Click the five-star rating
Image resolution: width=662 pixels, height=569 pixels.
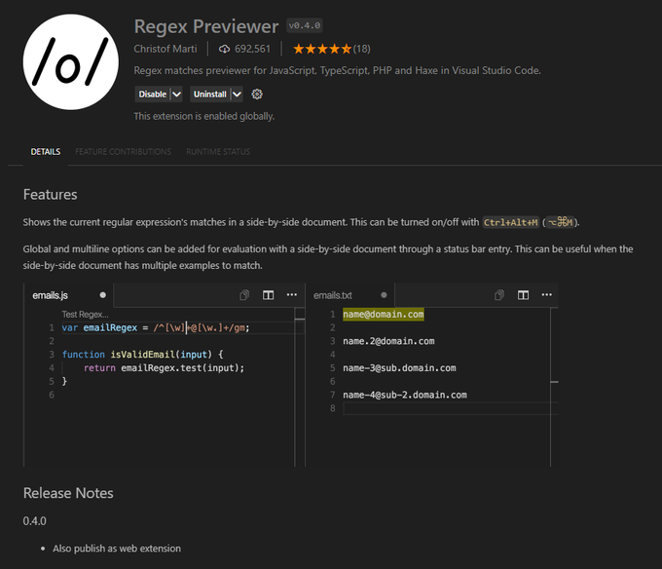point(322,49)
